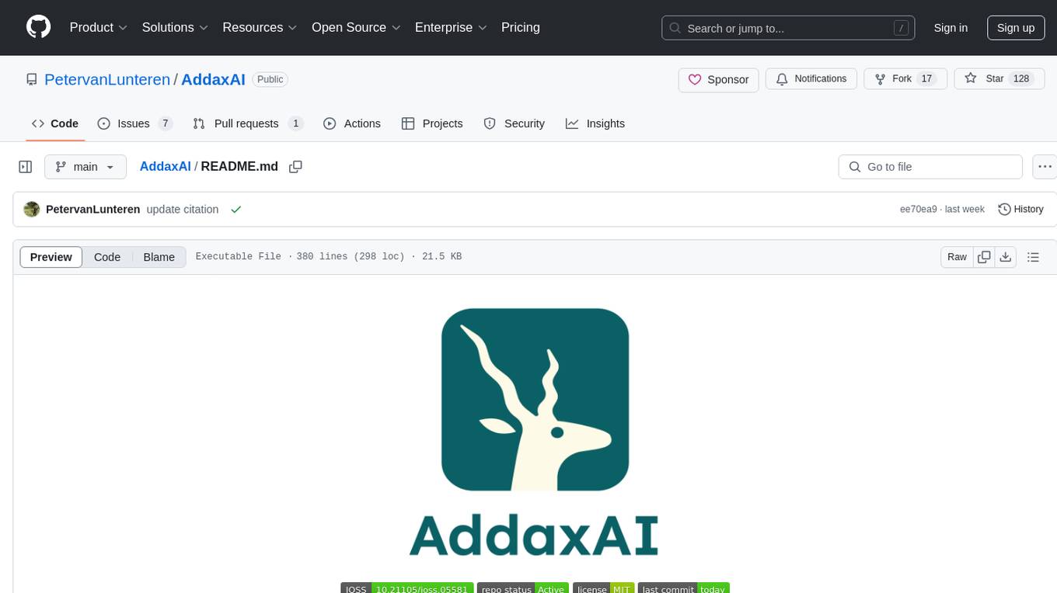Expand the Enterprise menu

click(x=451, y=27)
